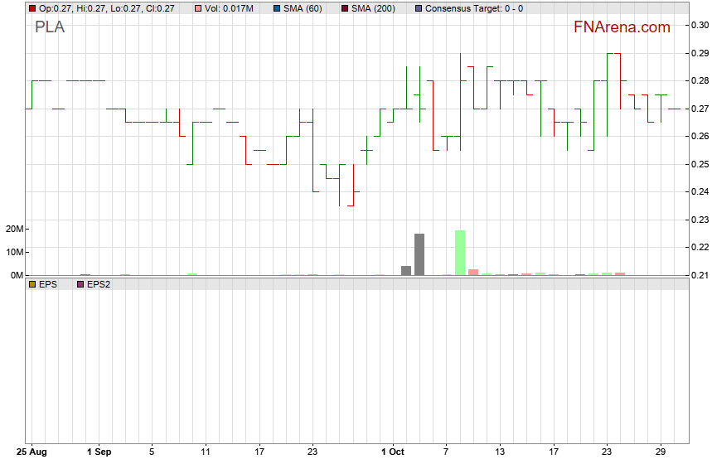Toggle the SMA (60) blue legend marker
712x469 pixels.
point(276,8)
